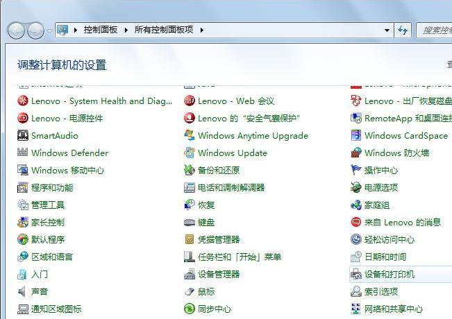
Task: Click the 入门 icon
Action: click(22, 275)
